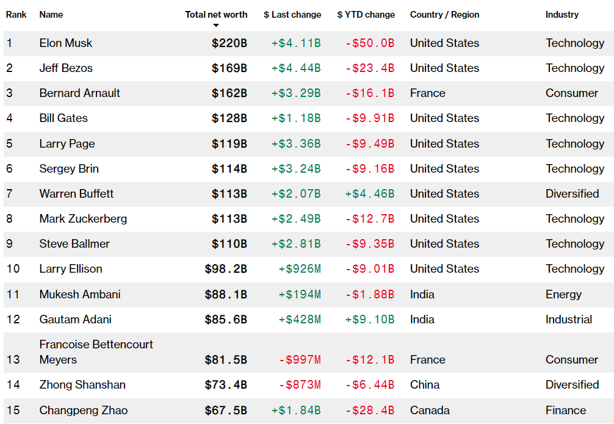The height and width of the screenshot is (424, 614).
Task: Select Gautam Adani's name
Action: tap(76, 320)
